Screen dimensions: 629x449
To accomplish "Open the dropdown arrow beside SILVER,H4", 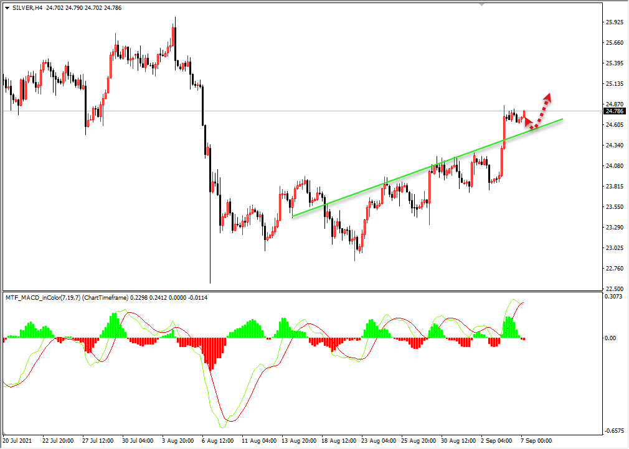I will [7, 8].
